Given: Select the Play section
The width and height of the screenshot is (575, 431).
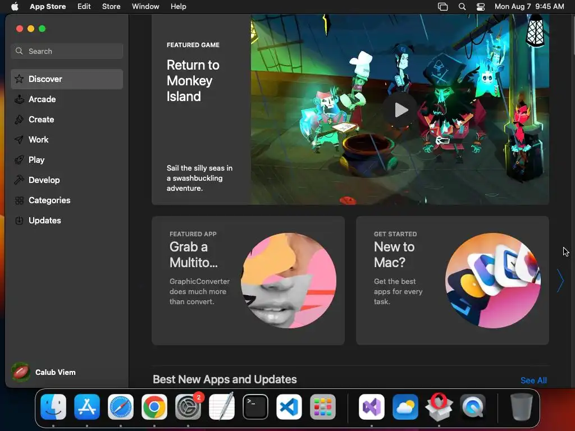Looking at the screenshot, I should [67, 160].
